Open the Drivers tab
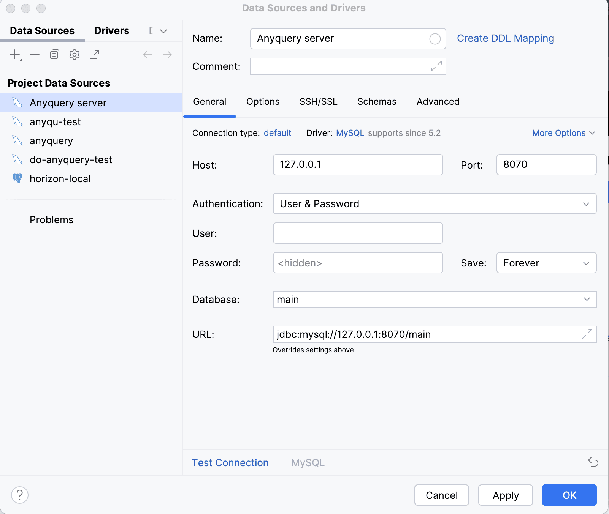Screen dimensions: 609x514 coord(112,31)
